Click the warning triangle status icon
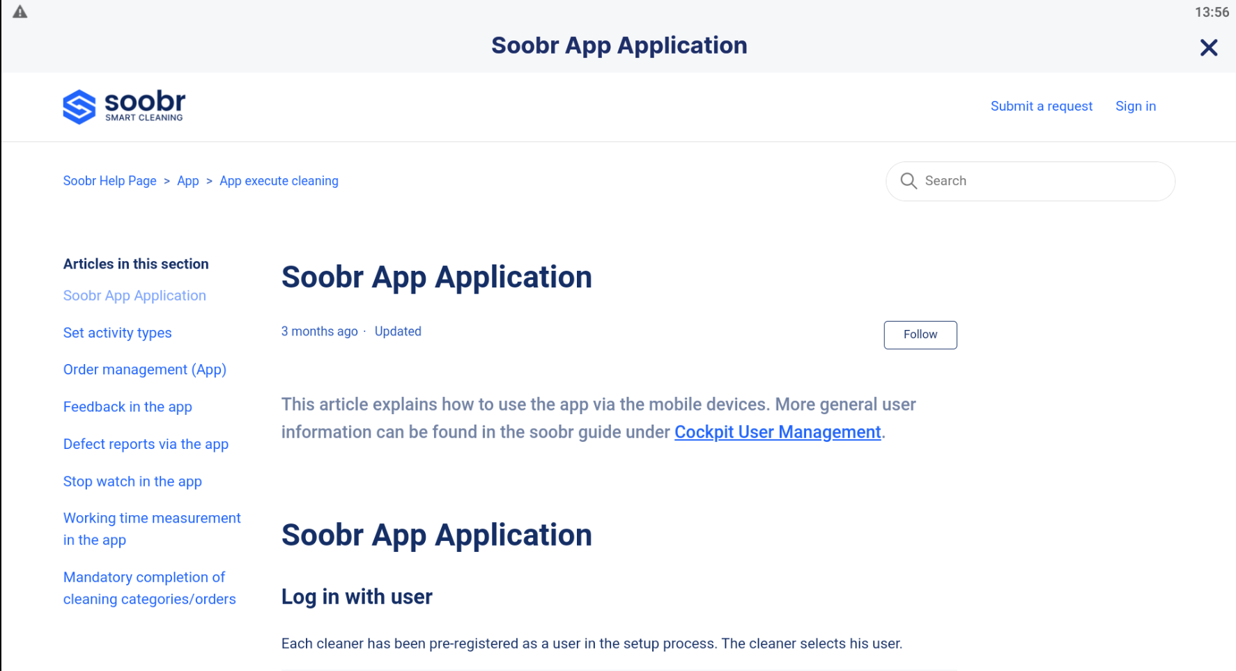The height and width of the screenshot is (671, 1236). point(20,12)
